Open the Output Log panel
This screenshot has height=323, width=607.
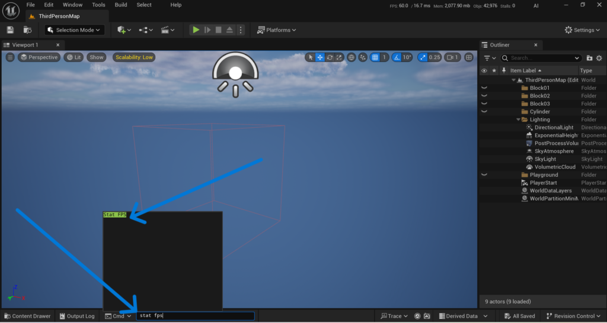point(76,316)
